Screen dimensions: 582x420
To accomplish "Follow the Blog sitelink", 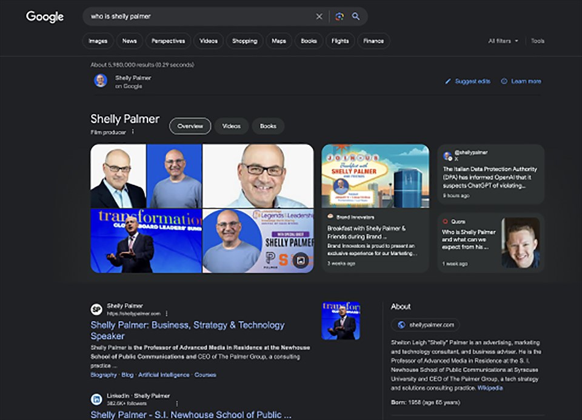I will 127,375.
